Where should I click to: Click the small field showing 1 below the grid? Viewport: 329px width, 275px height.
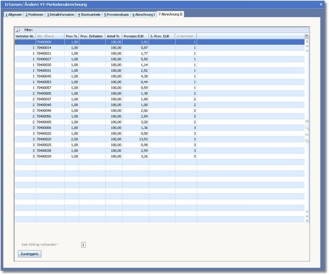[x=83, y=244]
